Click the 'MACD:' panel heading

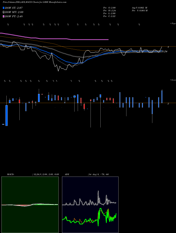point(11,174)
